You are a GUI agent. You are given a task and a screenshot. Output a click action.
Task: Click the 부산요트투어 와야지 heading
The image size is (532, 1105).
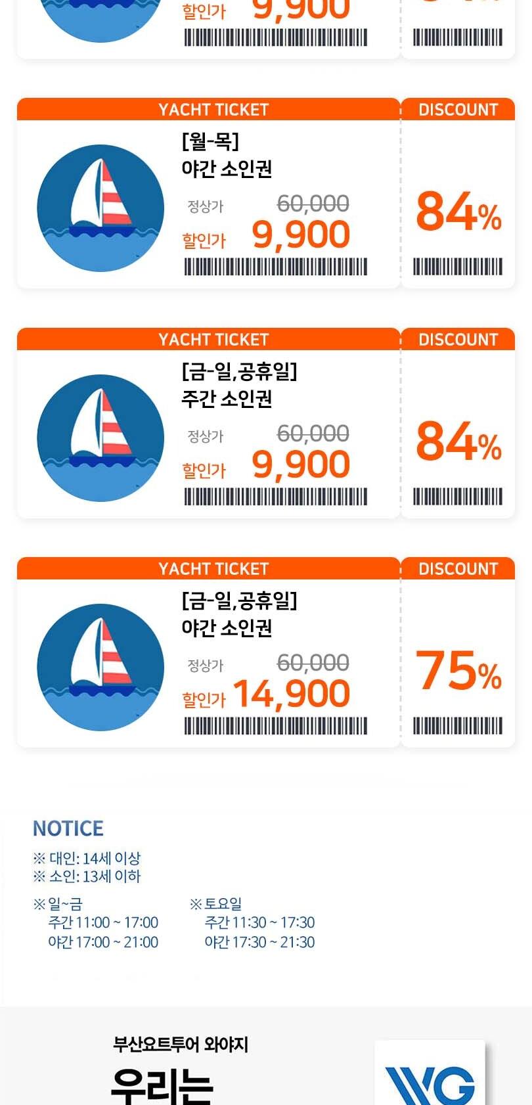click(x=181, y=1044)
